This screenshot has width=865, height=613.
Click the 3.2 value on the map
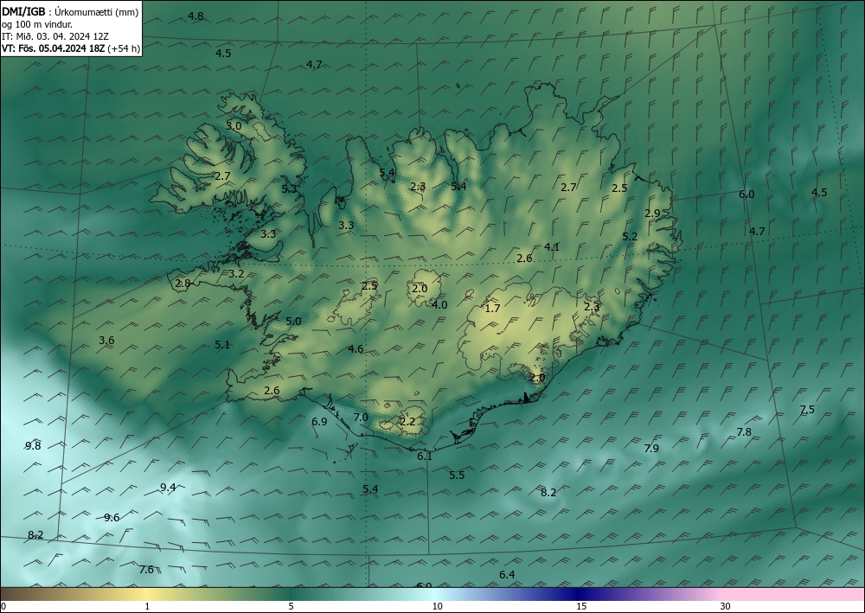pos(236,274)
